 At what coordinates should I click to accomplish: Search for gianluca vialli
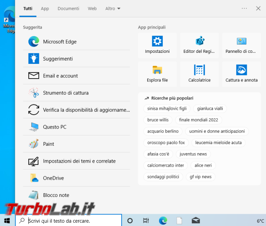coord(210,108)
